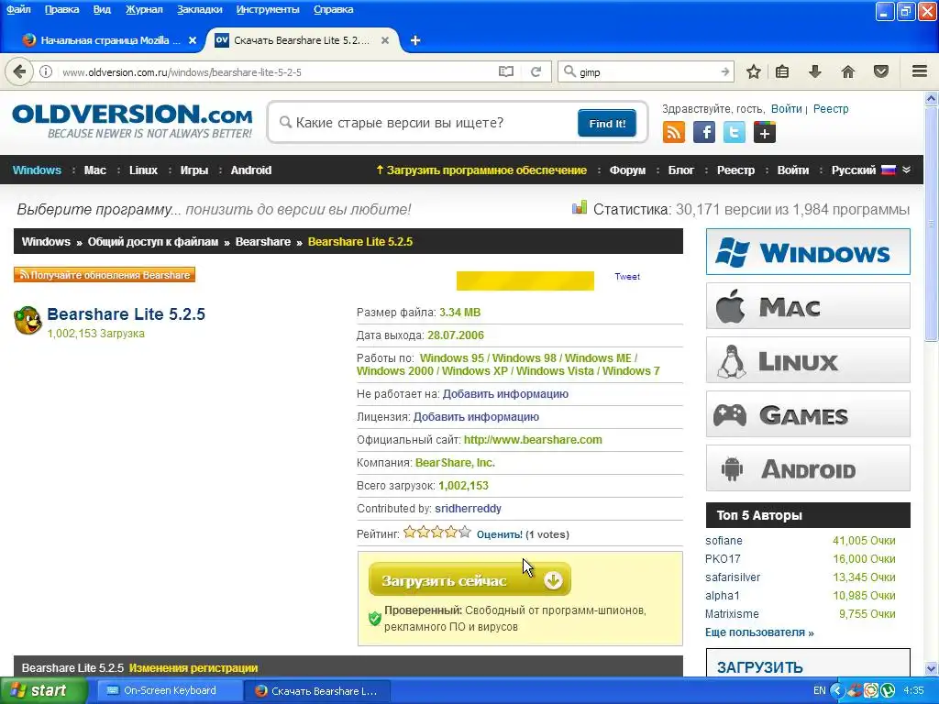Select the Mac platform sidebar banner

[808, 306]
